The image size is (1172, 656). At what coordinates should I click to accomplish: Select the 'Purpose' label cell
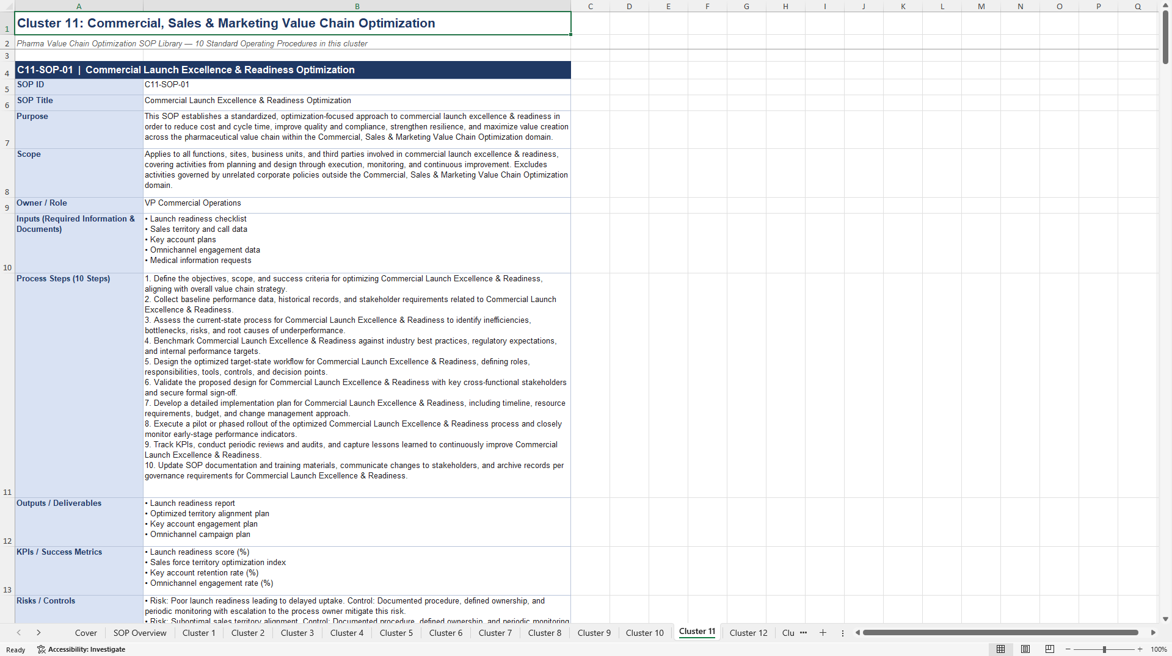tap(79, 129)
